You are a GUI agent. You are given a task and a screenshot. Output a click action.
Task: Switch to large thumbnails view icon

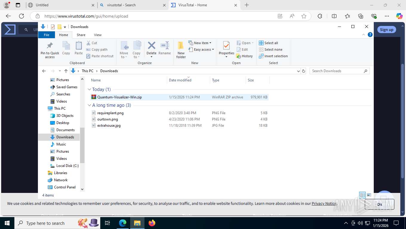tap(369, 195)
